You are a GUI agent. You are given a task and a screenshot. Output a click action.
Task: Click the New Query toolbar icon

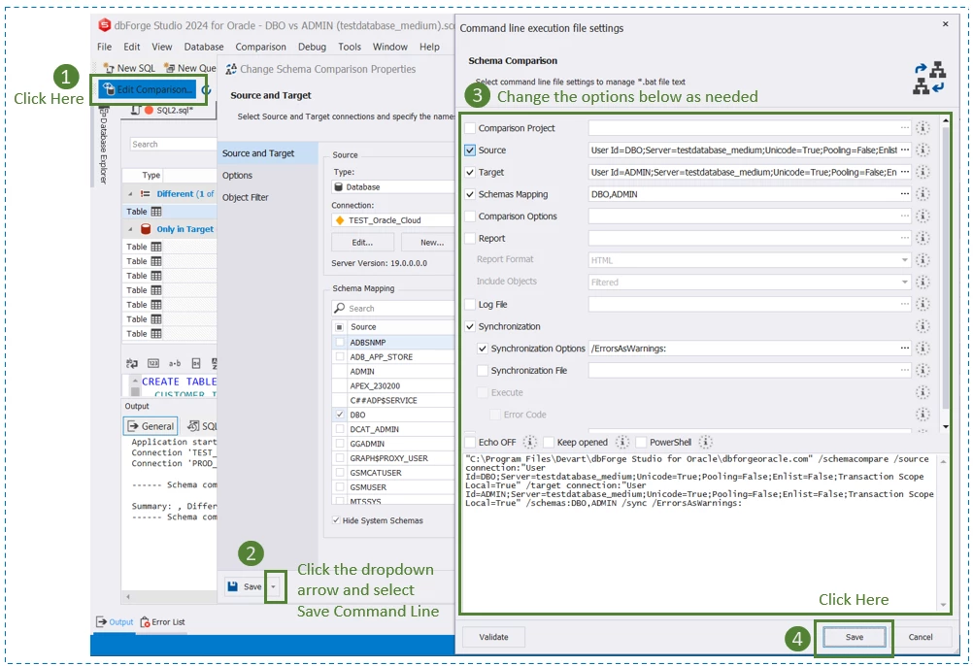[x=169, y=68]
